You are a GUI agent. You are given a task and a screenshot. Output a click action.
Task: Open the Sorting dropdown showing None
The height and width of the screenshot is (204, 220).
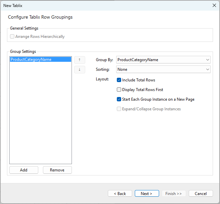[163, 69]
